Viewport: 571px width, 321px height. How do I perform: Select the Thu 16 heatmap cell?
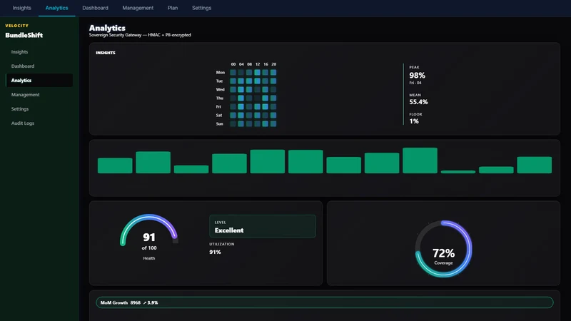(266, 98)
